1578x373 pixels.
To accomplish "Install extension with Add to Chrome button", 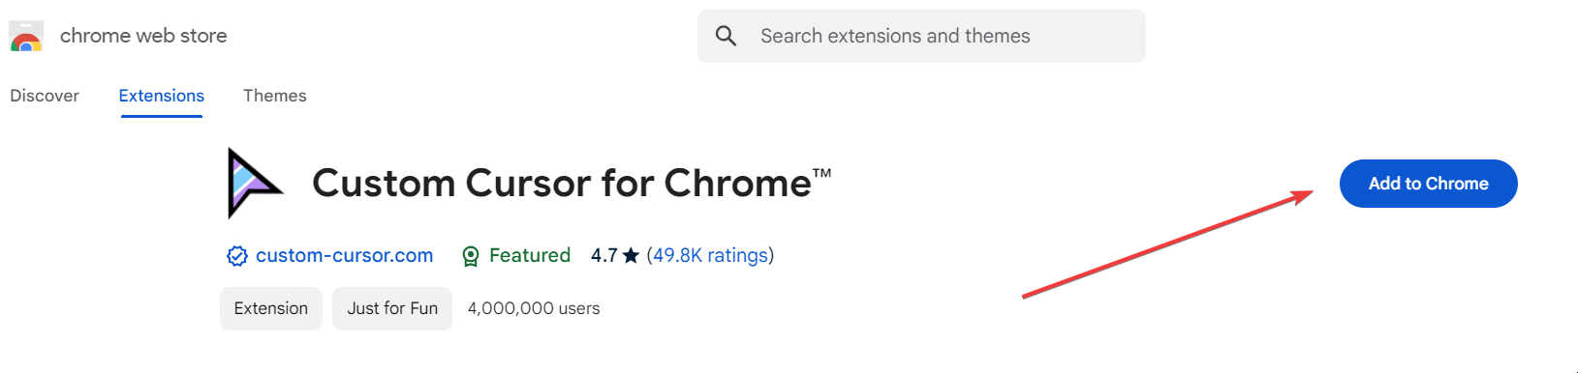I will (1428, 184).
